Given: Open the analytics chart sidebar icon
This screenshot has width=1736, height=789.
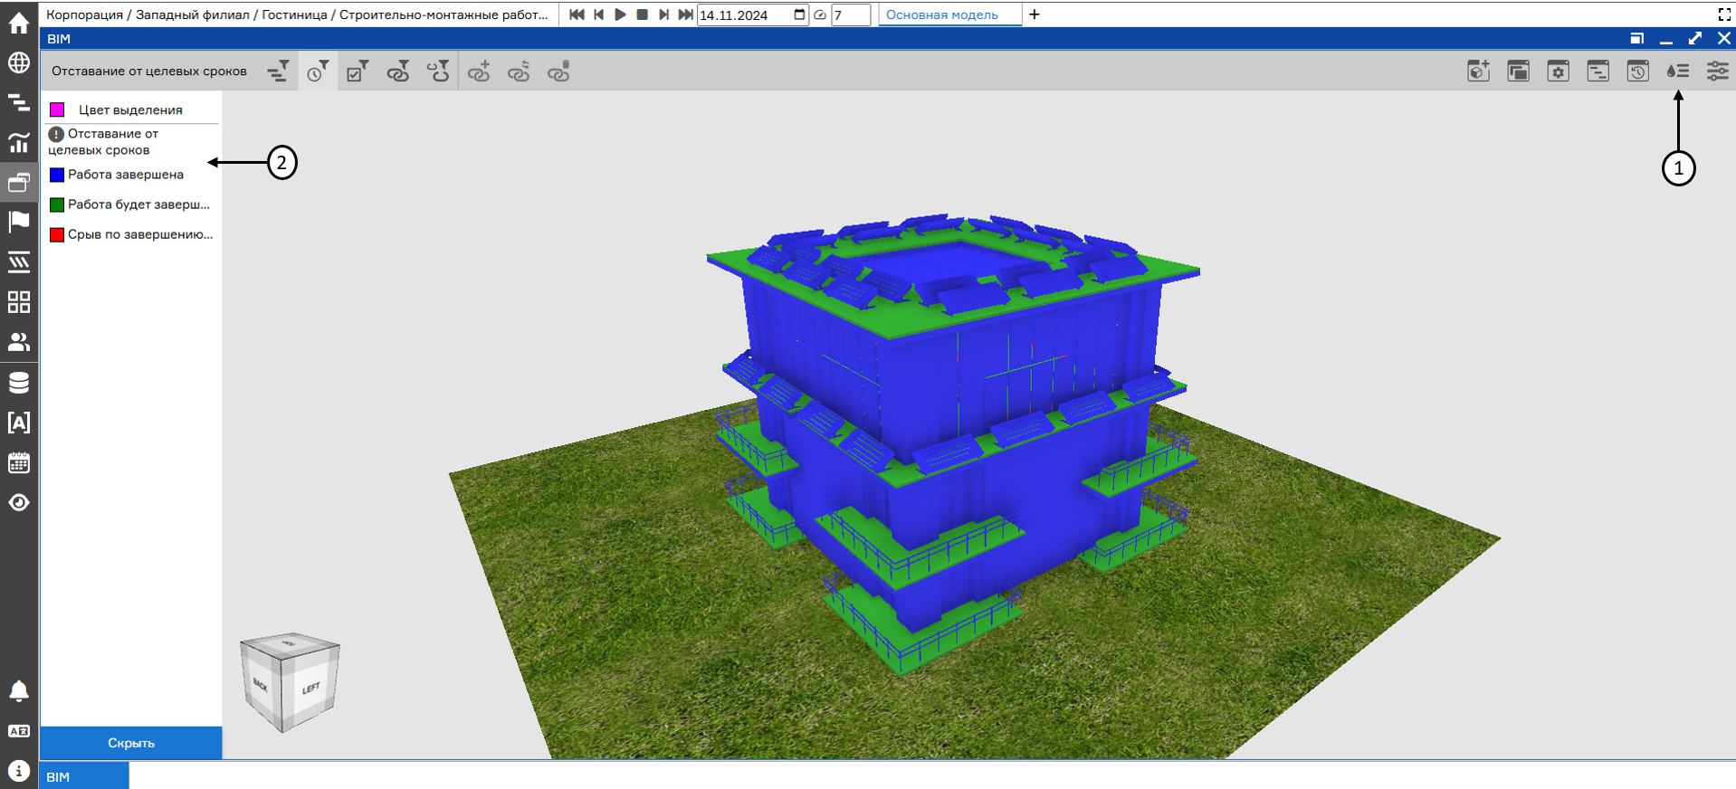Looking at the screenshot, I should click(x=19, y=142).
